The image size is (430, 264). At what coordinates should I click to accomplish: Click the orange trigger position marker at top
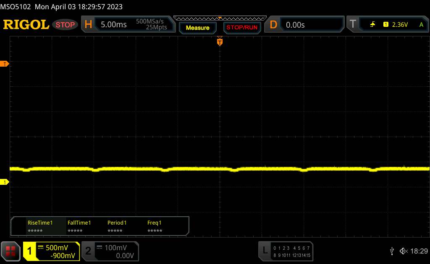[220, 41]
